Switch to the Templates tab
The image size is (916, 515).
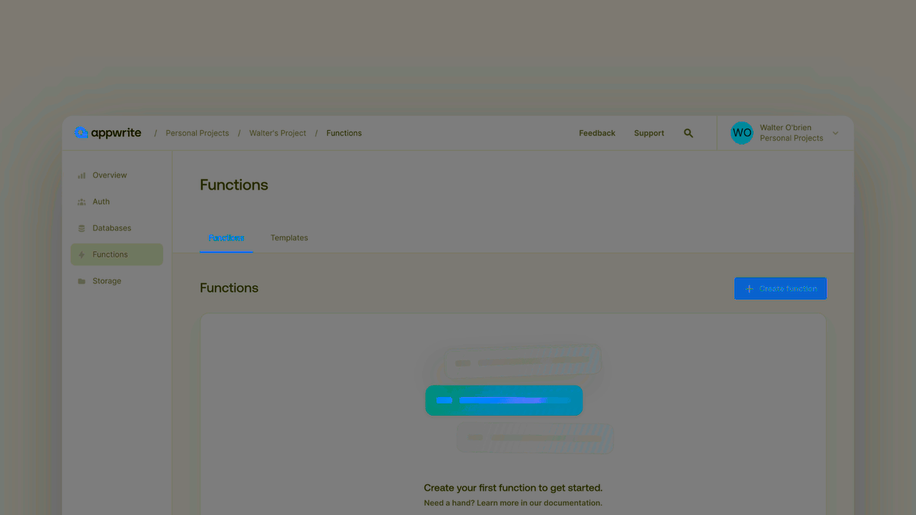click(289, 237)
